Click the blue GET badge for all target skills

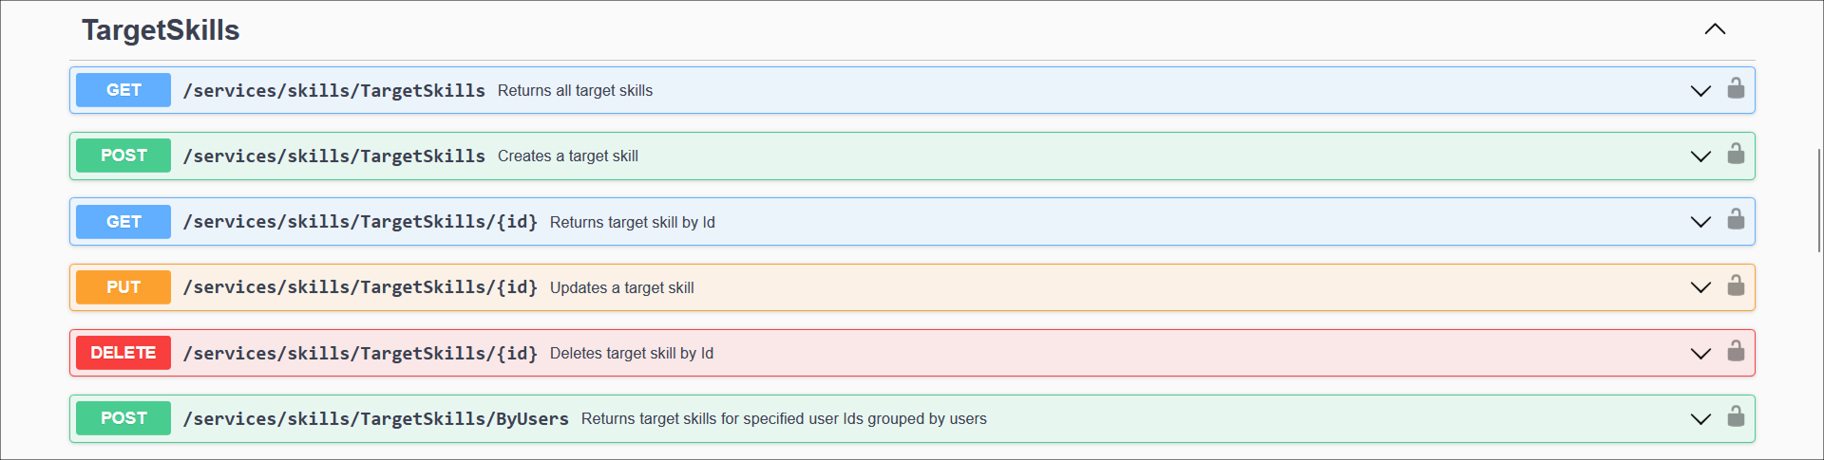[x=123, y=90]
